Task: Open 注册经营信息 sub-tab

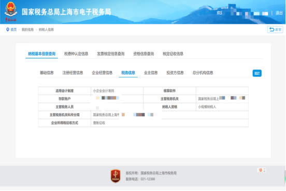Action: click(73, 73)
